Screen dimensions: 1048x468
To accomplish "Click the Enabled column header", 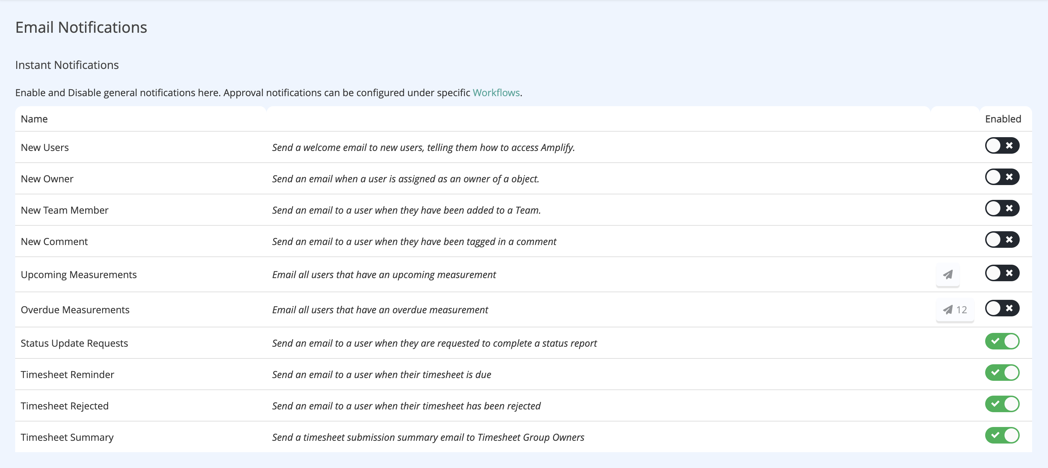I will click(x=1003, y=119).
